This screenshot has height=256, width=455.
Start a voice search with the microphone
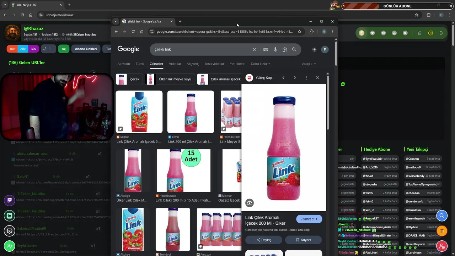pyautogui.click(x=275, y=49)
